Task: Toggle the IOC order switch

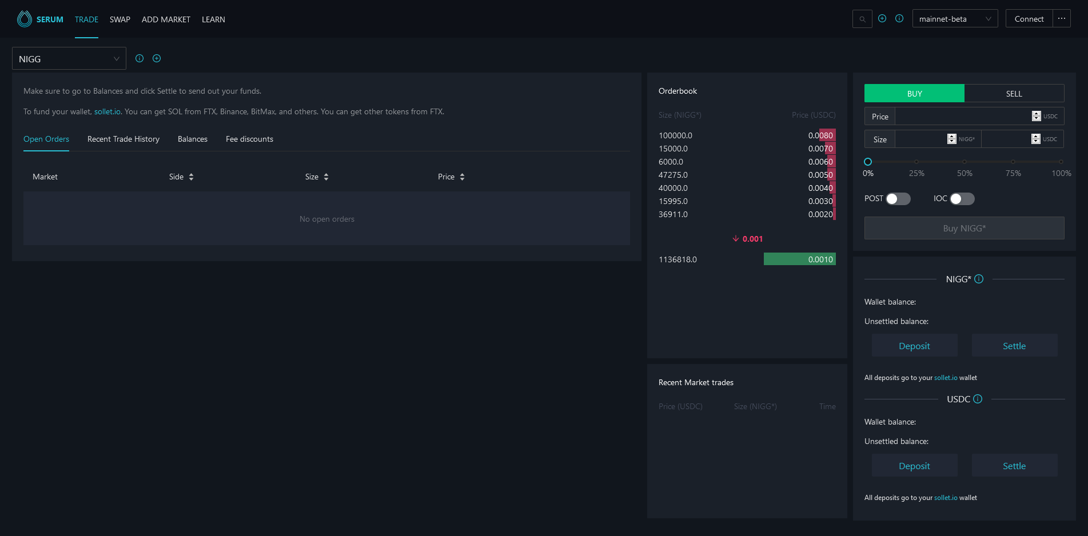Action: [x=962, y=199]
